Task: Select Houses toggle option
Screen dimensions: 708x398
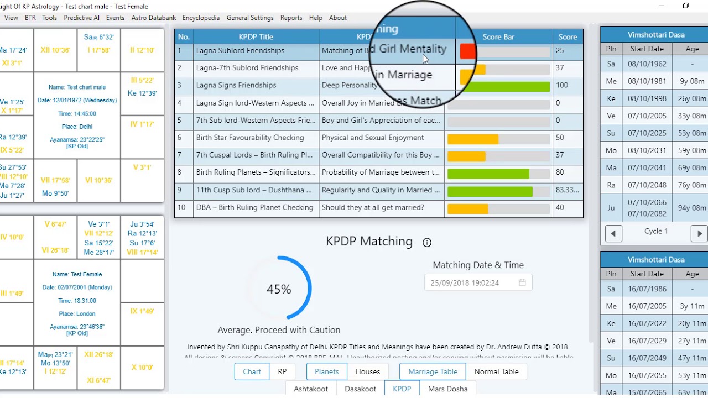Action: coord(367,371)
